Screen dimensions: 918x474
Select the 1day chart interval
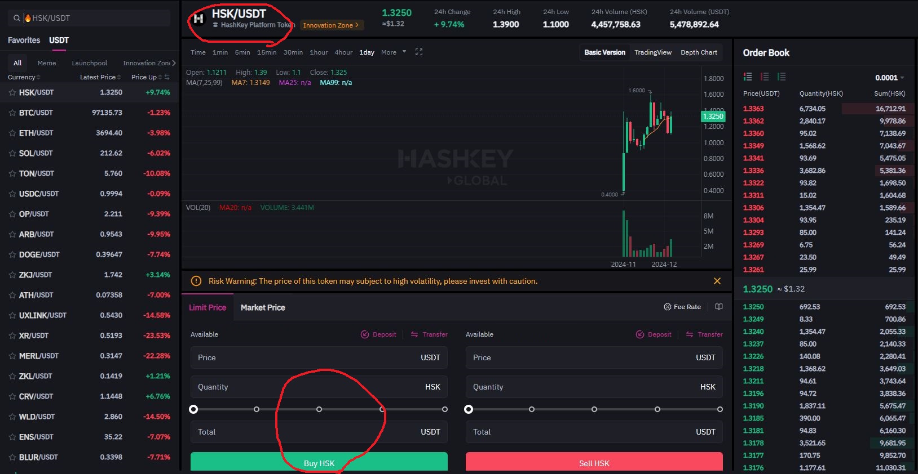pyautogui.click(x=367, y=52)
